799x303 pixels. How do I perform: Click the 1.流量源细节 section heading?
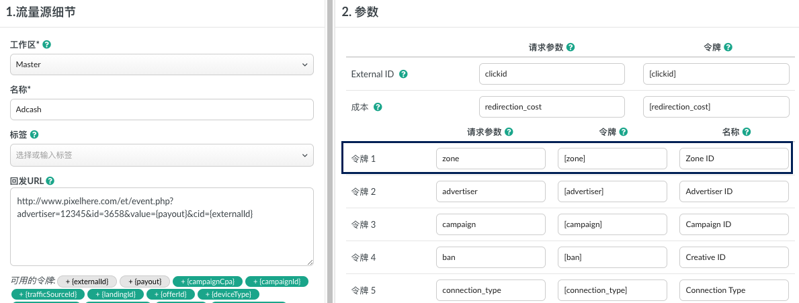click(41, 12)
